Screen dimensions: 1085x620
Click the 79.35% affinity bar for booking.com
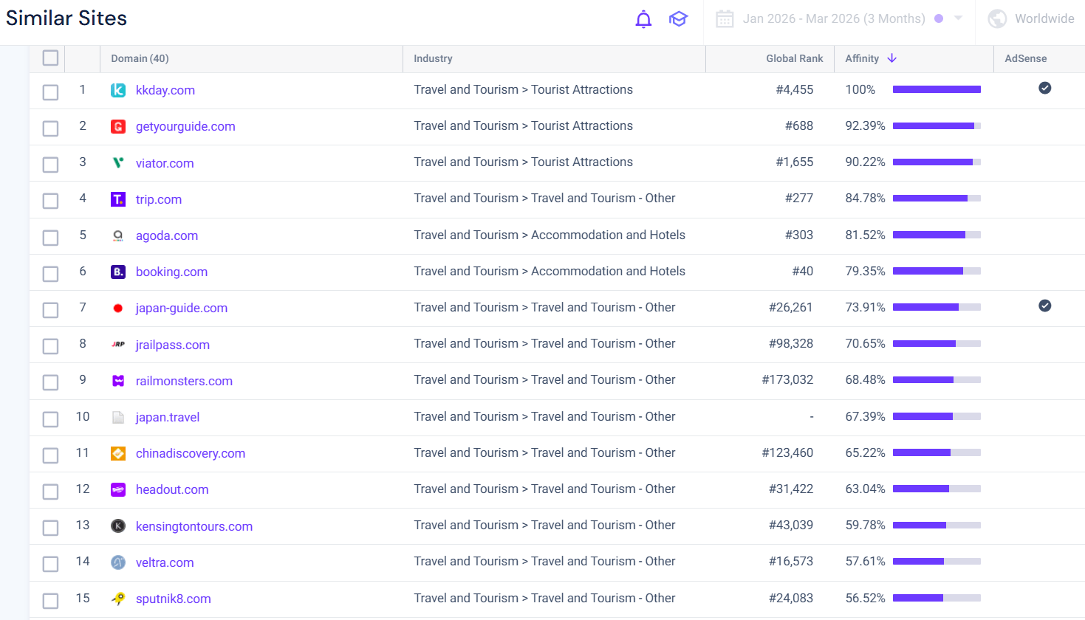pyautogui.click(x=937, y=271)
